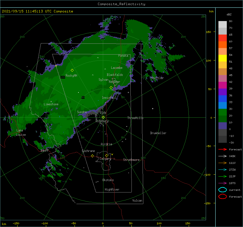Click the magenta 18TS arrow in legend
This screenshot has height=227, width=243.
pos(222,183)
